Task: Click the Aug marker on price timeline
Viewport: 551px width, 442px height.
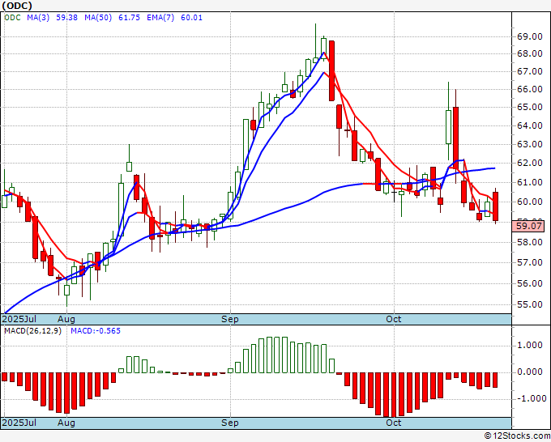Action: point(66,319)
